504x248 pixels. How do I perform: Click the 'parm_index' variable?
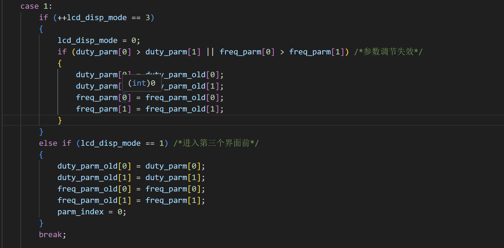(80, 212)
